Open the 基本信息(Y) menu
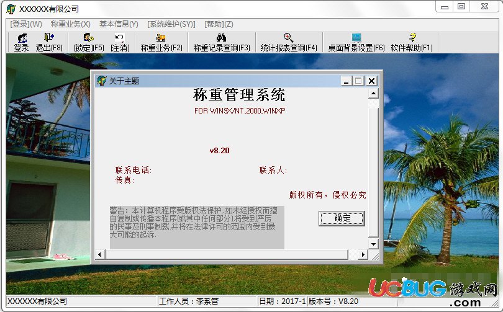Viewport: 503px width, 312px height. [119, 24]
